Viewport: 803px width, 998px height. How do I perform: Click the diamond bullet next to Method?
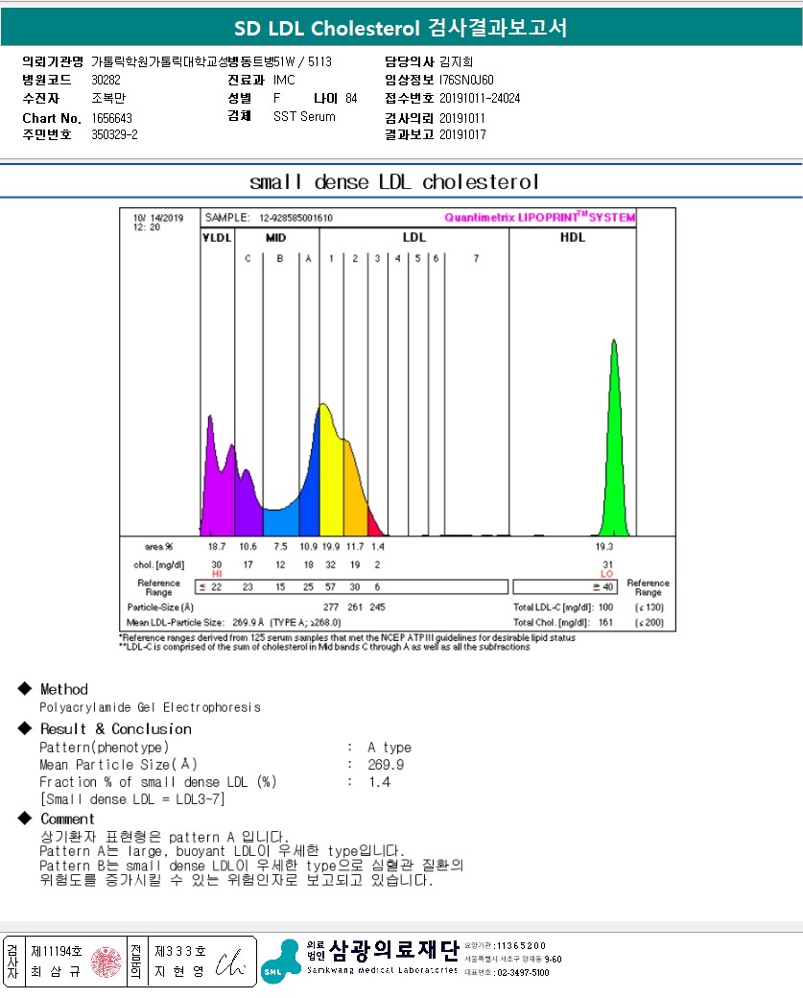tap(24, 689)
